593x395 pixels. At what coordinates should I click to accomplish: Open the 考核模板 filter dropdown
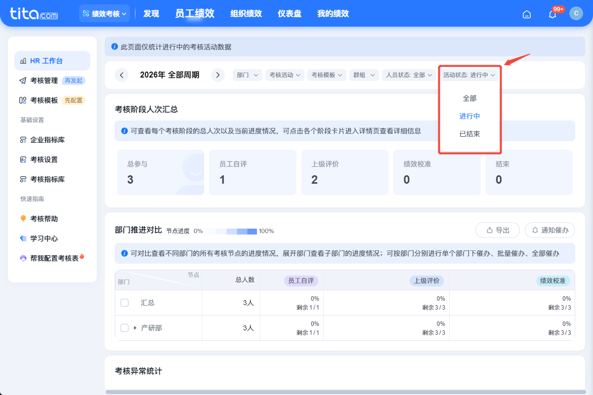pyautogui.click(x=327, y=75)
